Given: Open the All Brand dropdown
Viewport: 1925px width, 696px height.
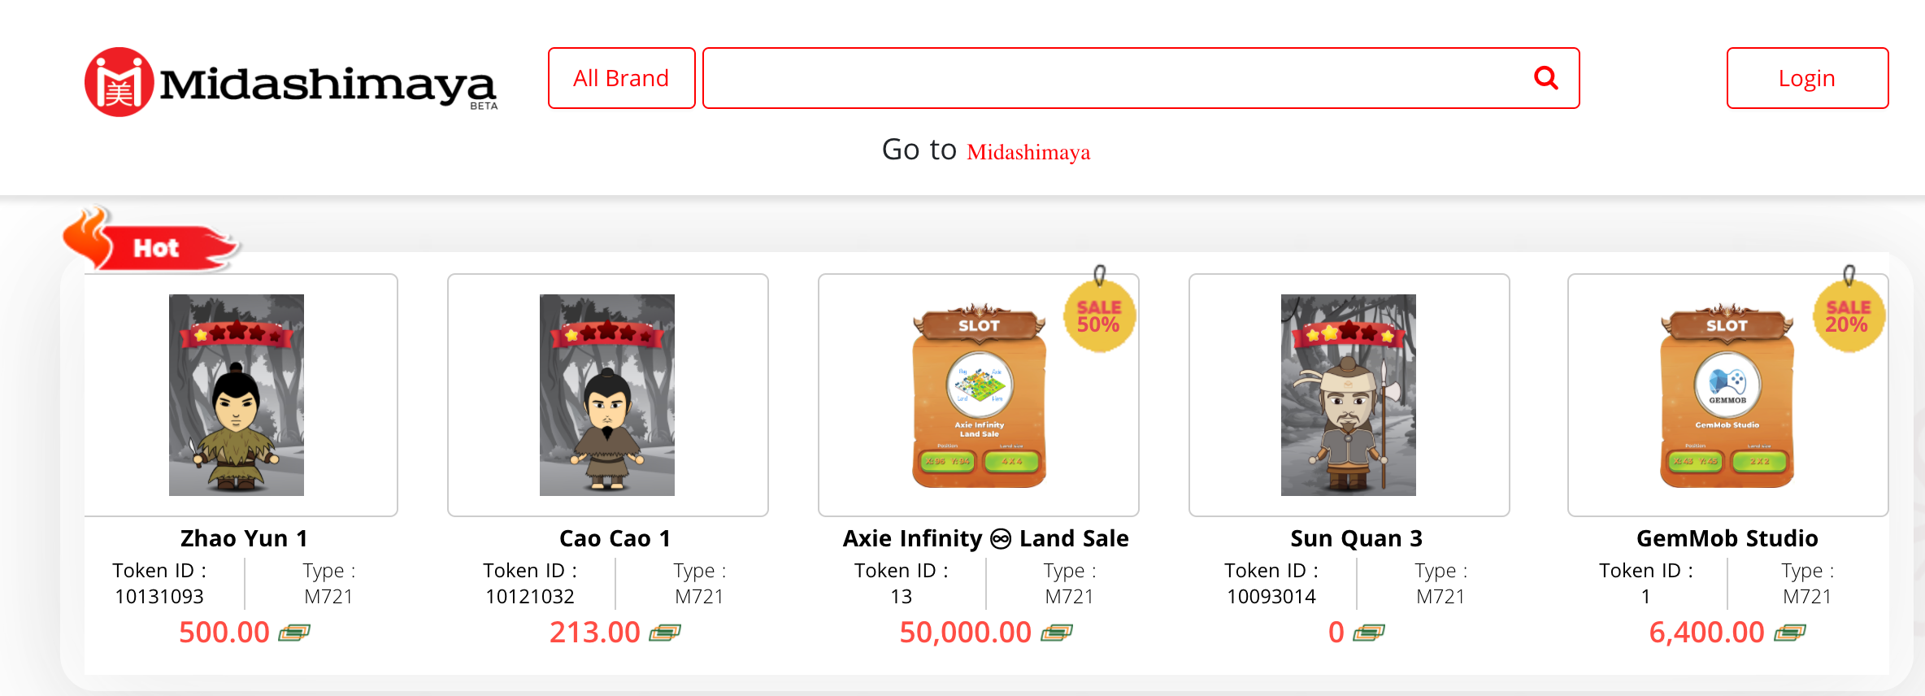Looking at the screenshot, I should (621, 78).
